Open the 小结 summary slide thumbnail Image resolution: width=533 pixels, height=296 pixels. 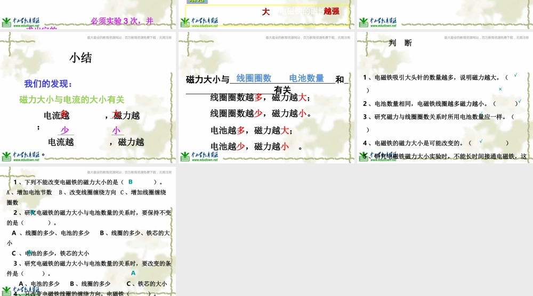click(x=88, y=97)
